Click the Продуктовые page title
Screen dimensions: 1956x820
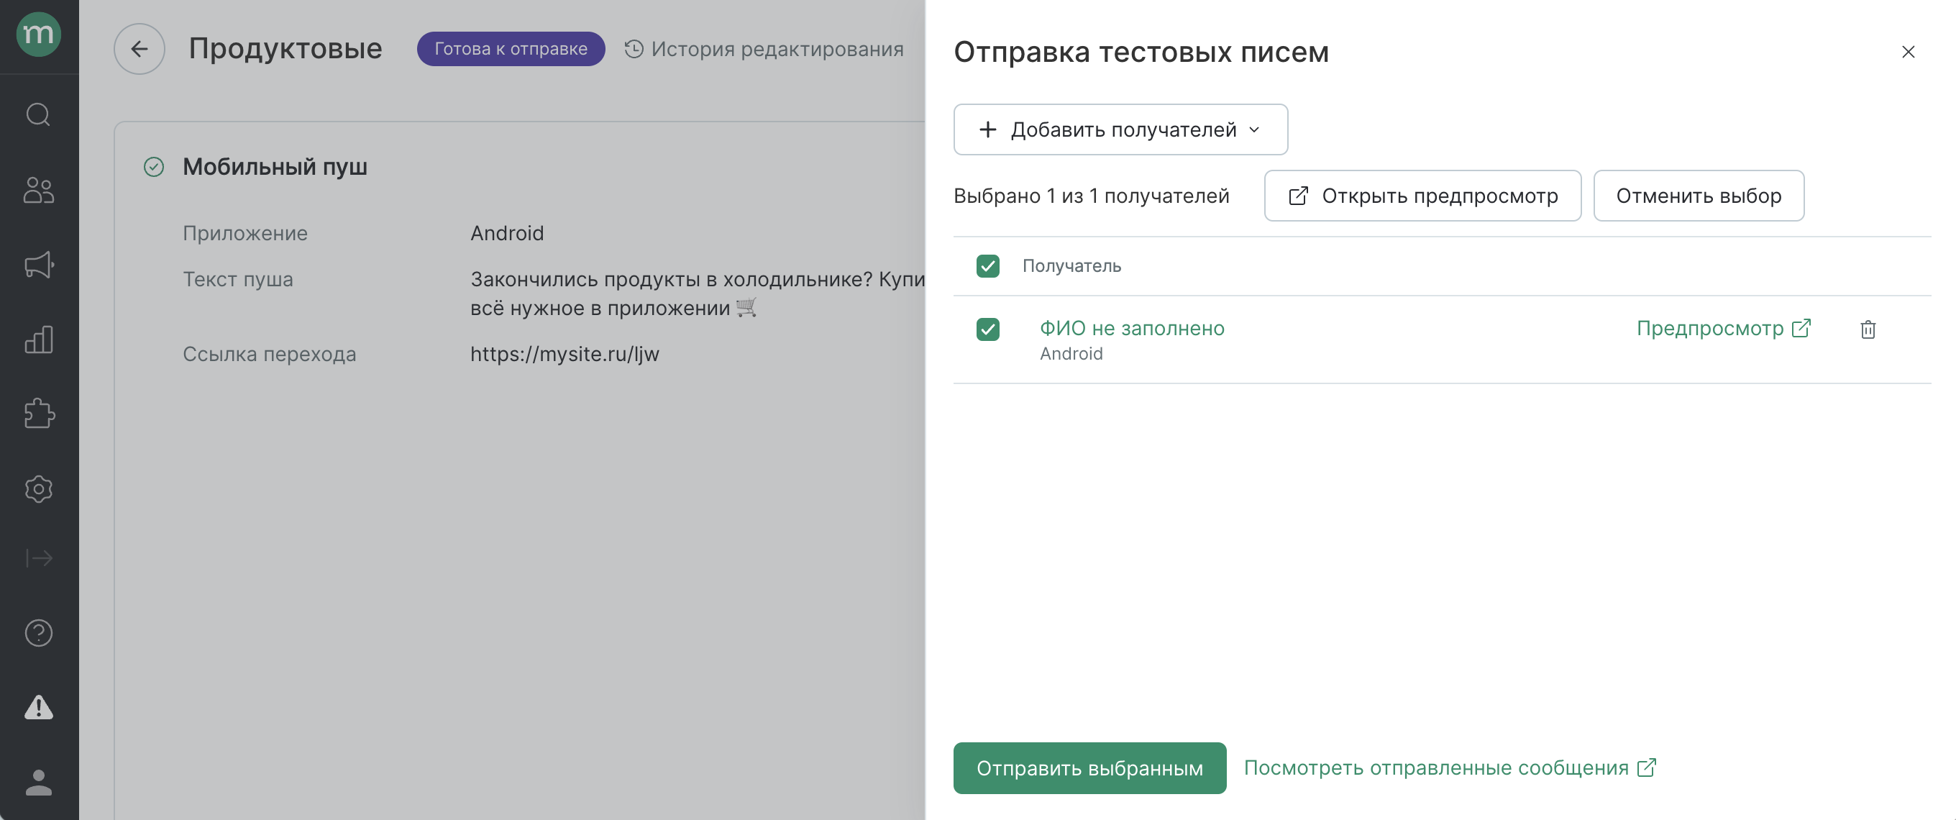pyautogui.click(x=285, y=49)
